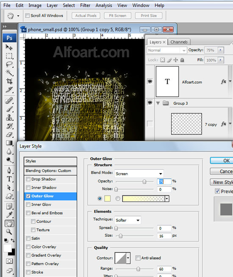Enable the Bevel and Emboss checkbox
This screenshot has height=277, width=233.
click(28, 213)
